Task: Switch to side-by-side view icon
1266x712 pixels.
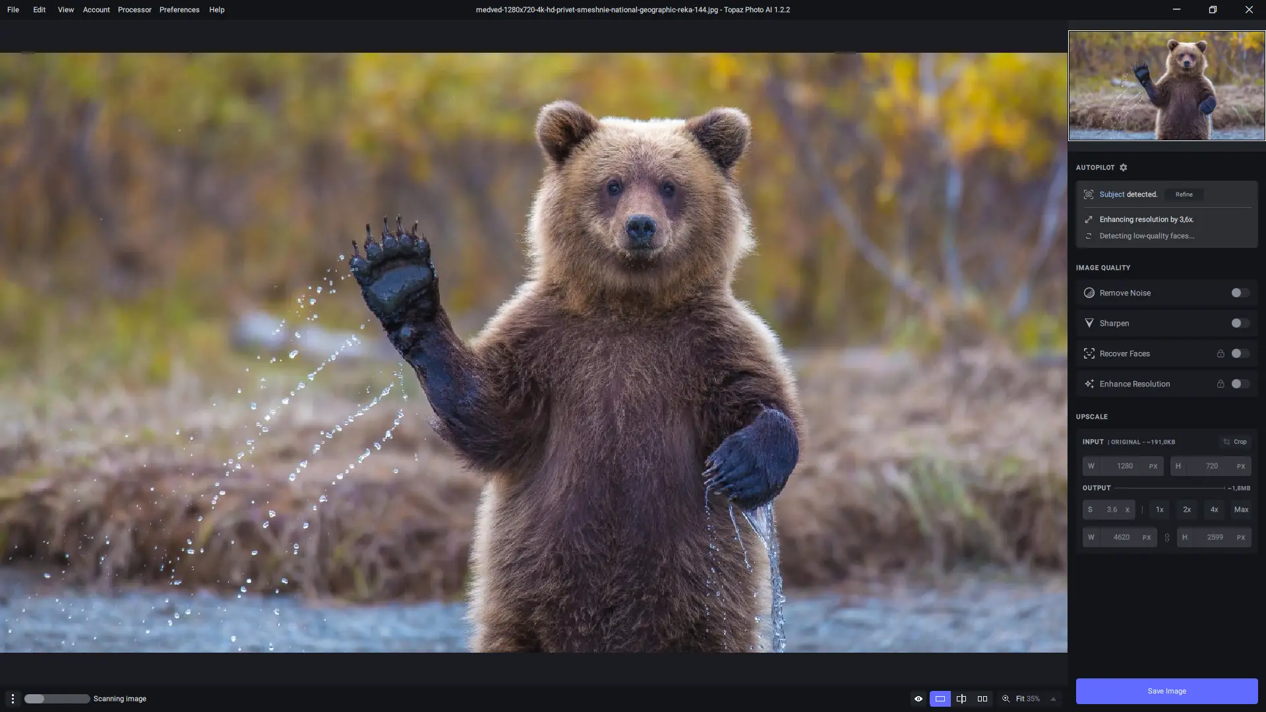Action: coord(982,699)
